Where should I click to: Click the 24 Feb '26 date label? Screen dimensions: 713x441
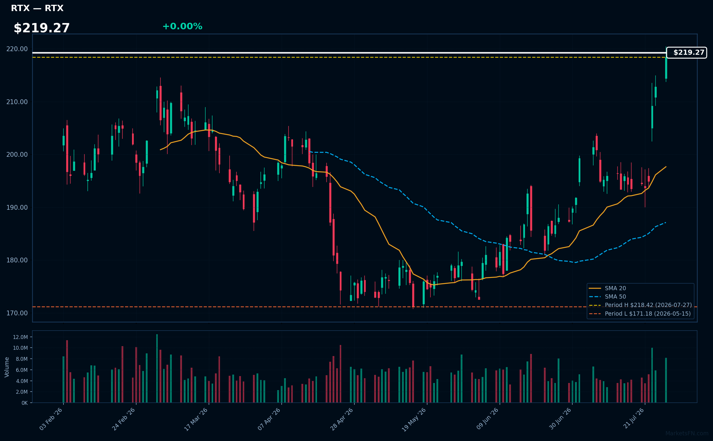click(124, 419)
